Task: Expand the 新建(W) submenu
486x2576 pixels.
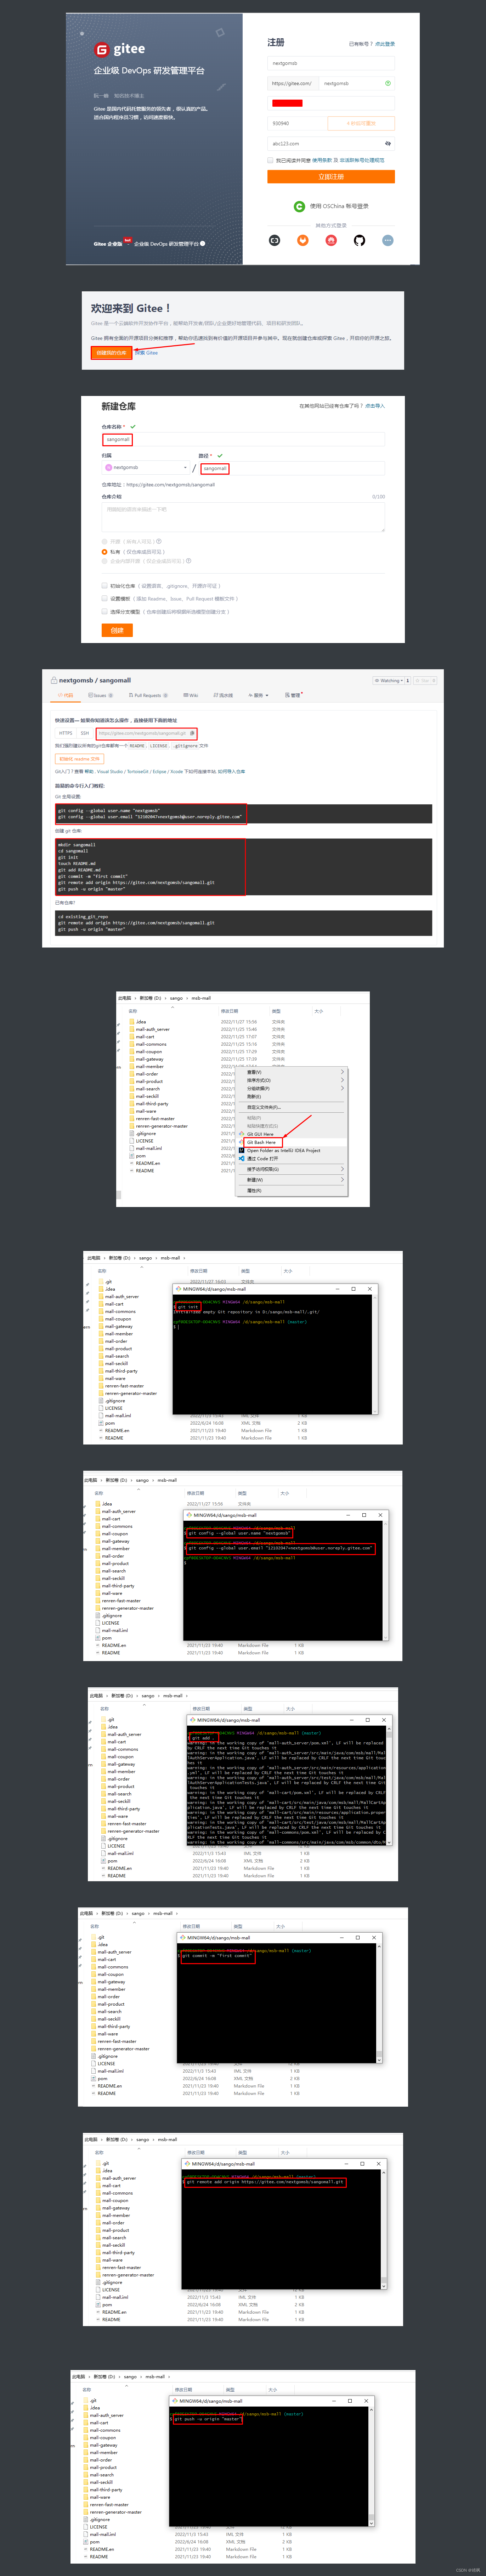Action: click(x=292, y=1180)
